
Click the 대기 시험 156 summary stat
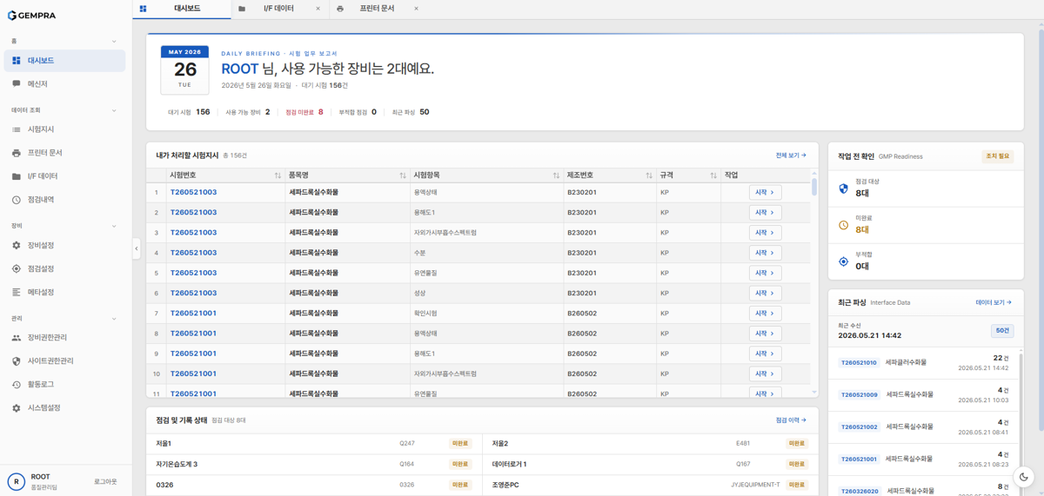click(x=189, y=112)
